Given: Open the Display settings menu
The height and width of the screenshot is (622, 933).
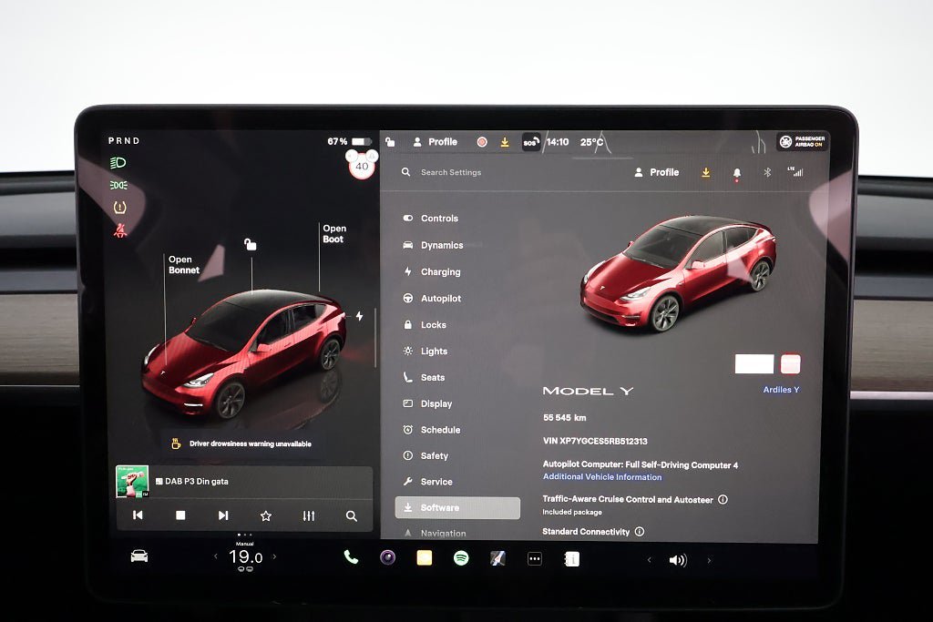Looking at the screenshot, I should [x=428, y=403].
